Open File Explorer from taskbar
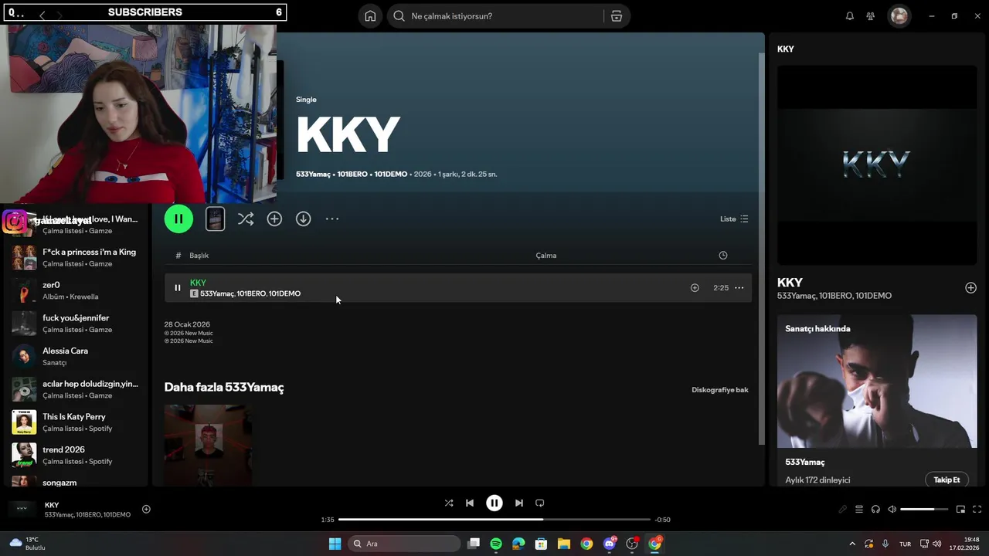 click(563, 544)
